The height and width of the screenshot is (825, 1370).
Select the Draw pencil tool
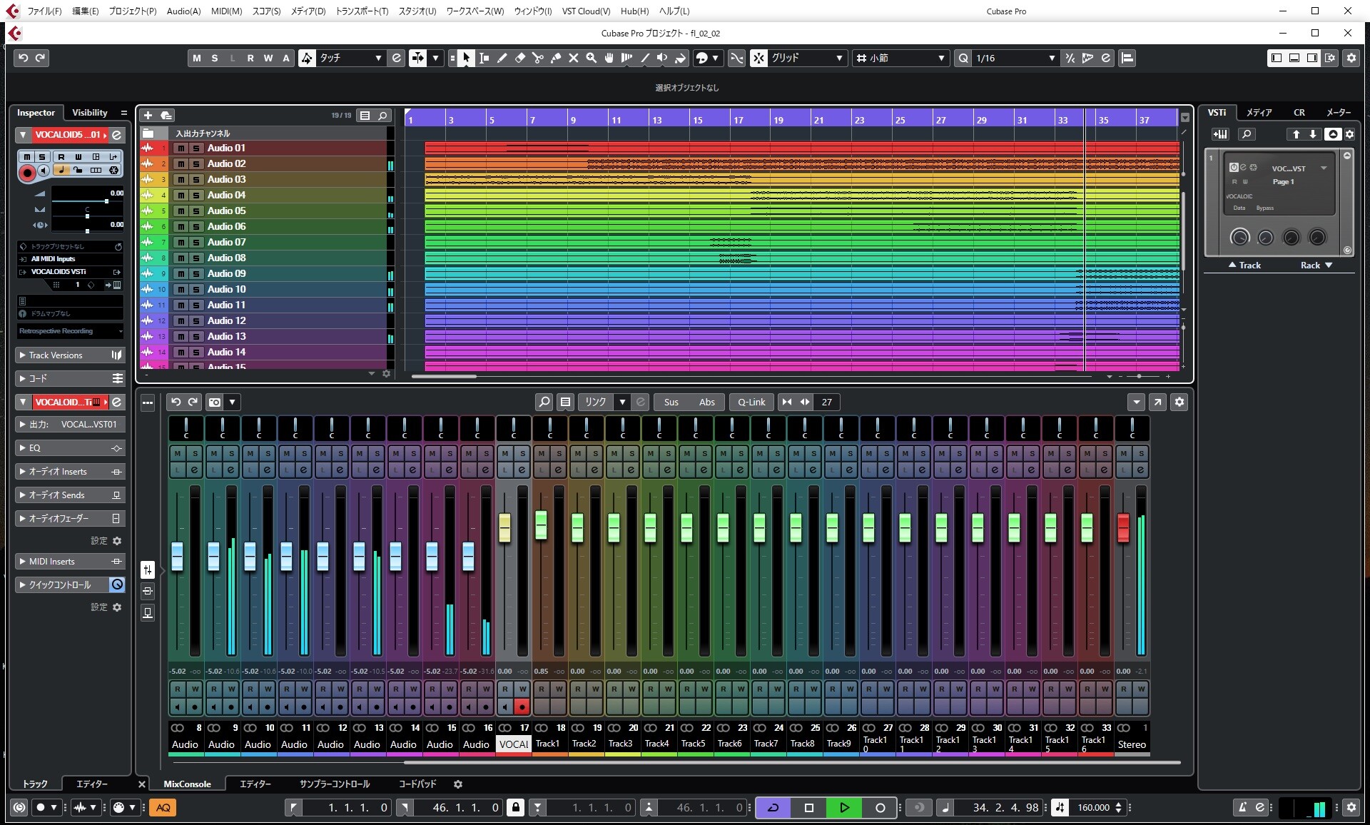pos(502,59)
